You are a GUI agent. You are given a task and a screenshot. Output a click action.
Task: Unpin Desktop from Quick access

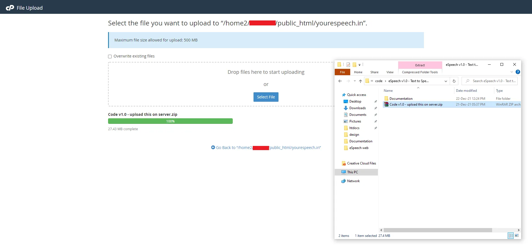[x=375, y=101]
